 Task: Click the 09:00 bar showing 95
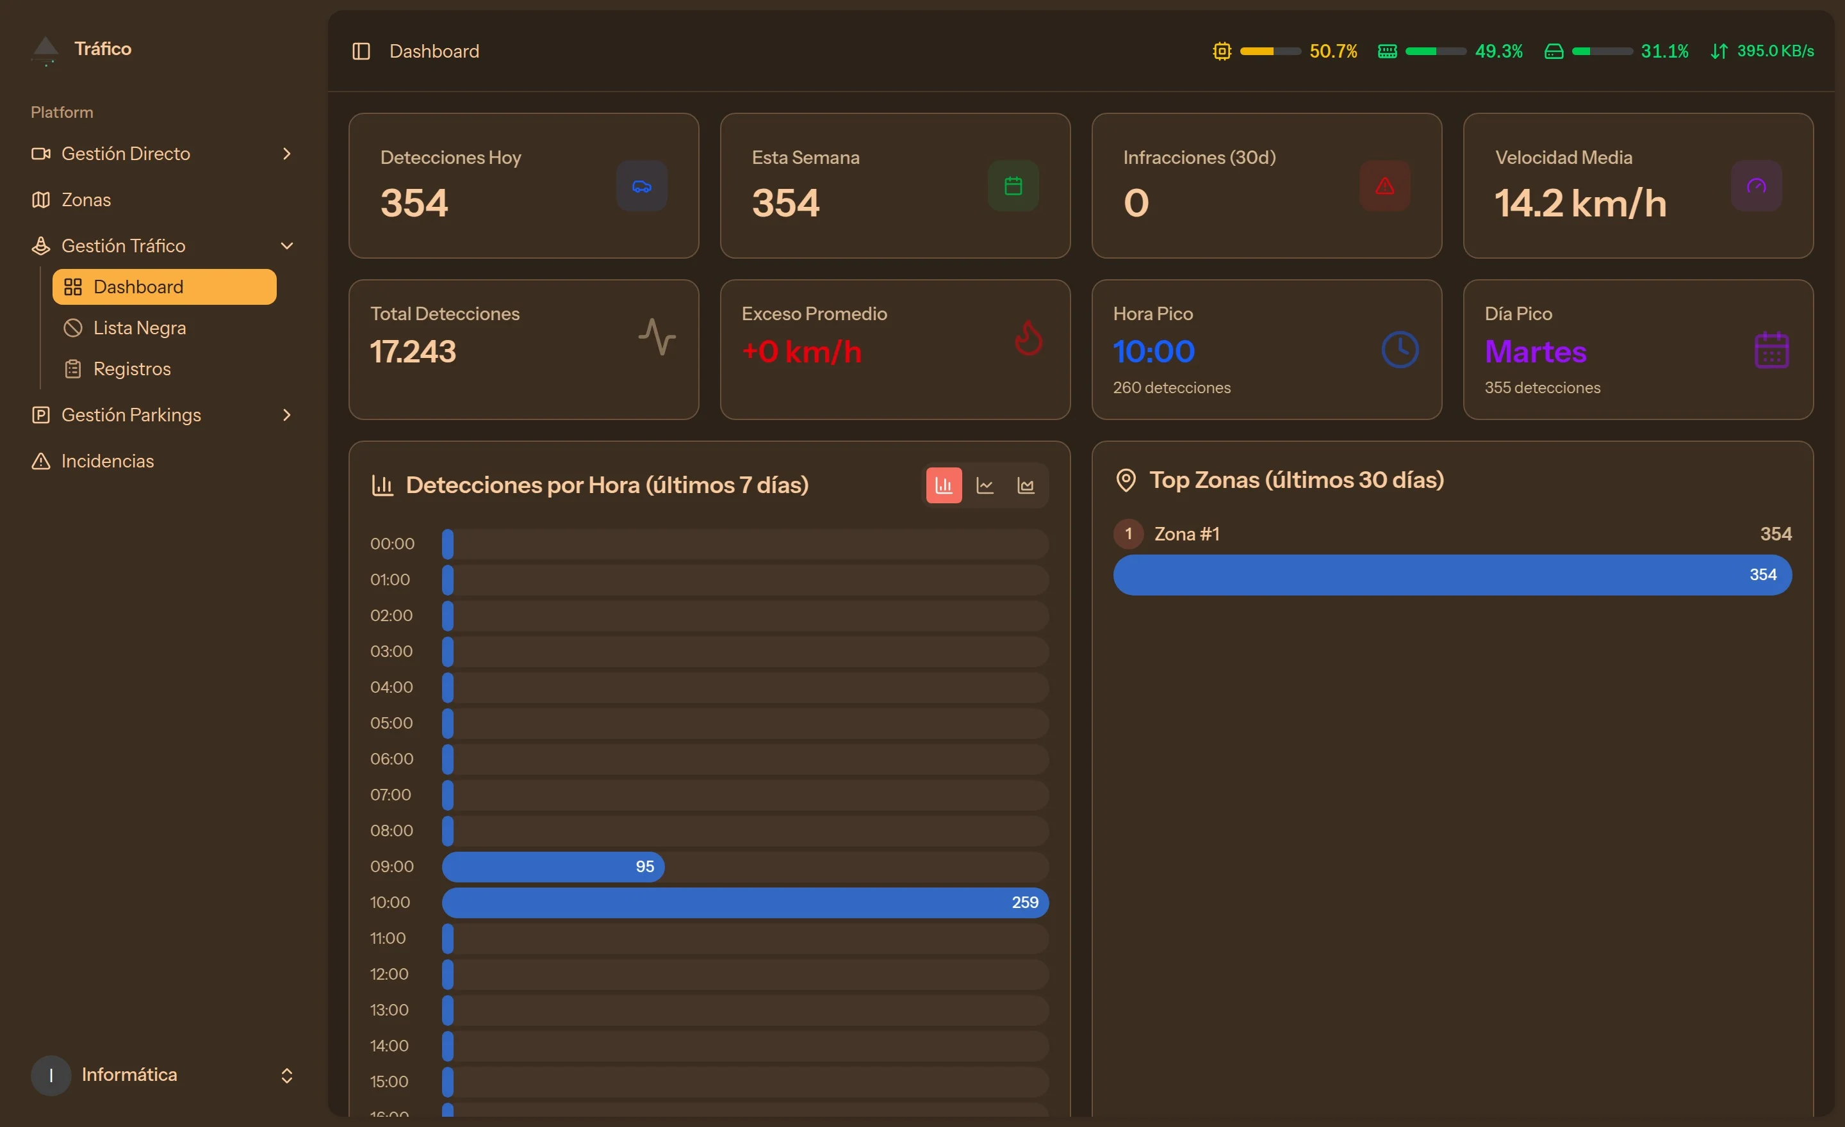point(553,866)
